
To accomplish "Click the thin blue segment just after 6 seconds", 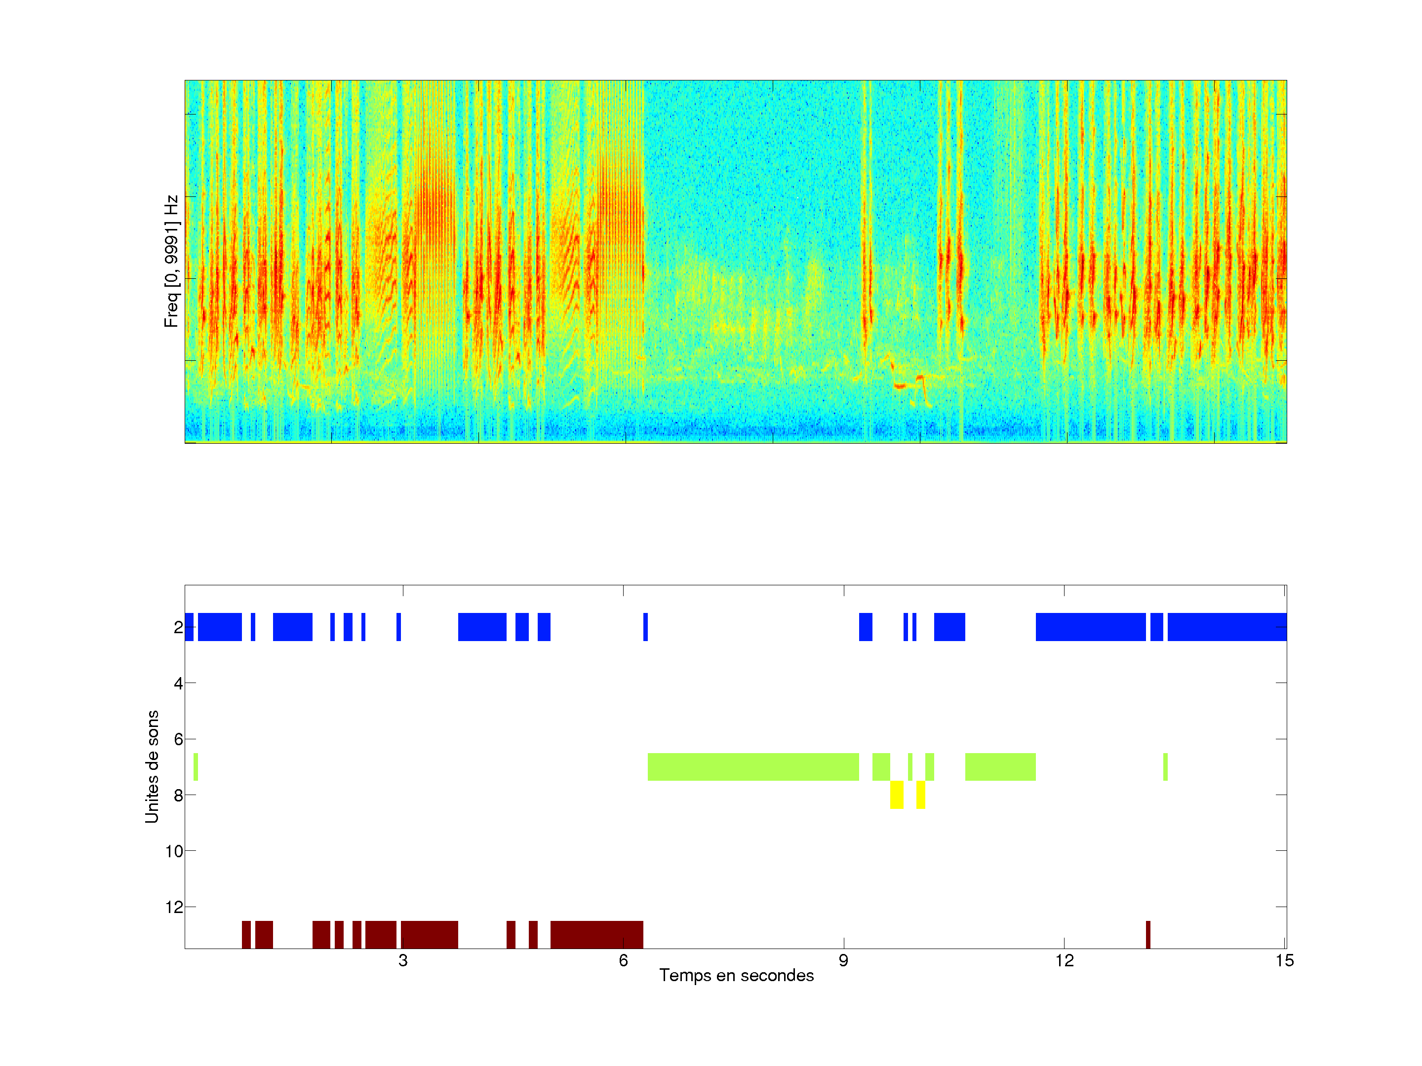I will tap(645, 627).
